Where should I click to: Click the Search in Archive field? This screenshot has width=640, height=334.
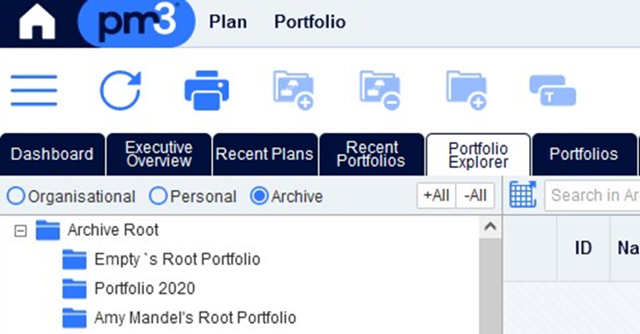pyautogui.click(x=592, y=195)
